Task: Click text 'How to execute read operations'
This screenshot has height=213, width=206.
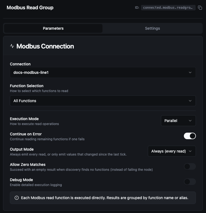Action: click(x=34, y=124)
